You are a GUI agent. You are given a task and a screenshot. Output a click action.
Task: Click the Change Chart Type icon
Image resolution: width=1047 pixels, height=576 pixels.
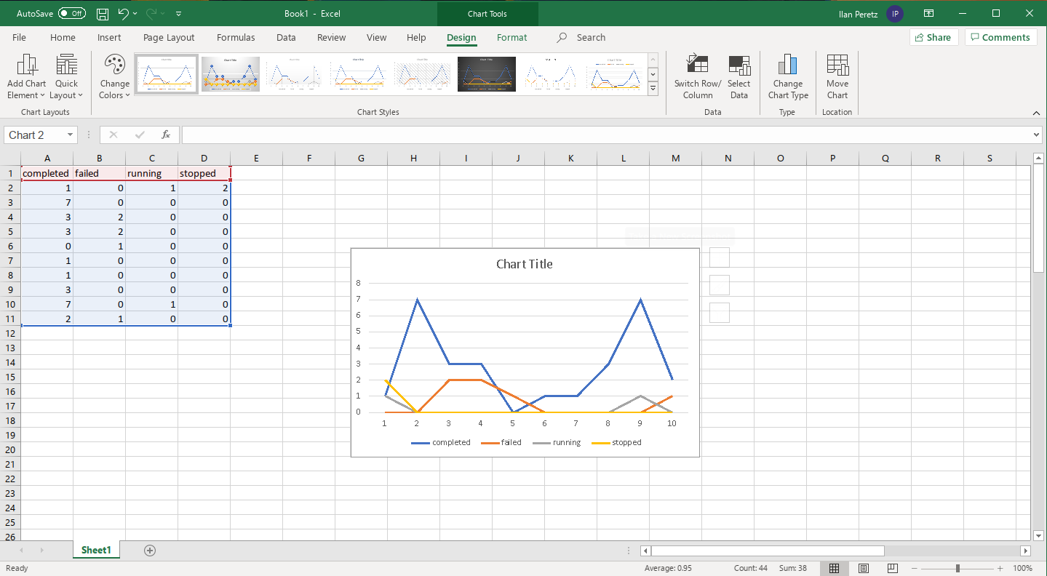787,76
